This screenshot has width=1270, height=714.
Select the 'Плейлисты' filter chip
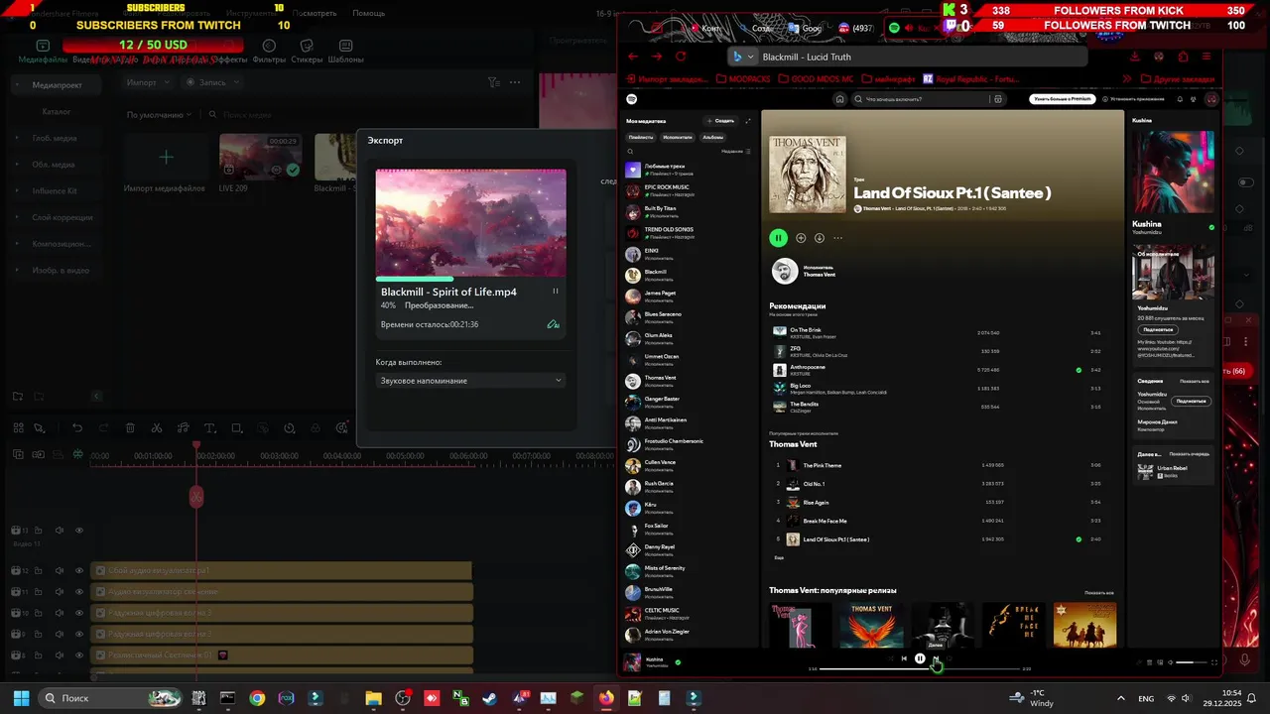pos(641,137)
